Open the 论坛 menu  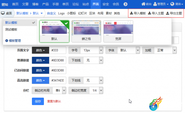76,4
